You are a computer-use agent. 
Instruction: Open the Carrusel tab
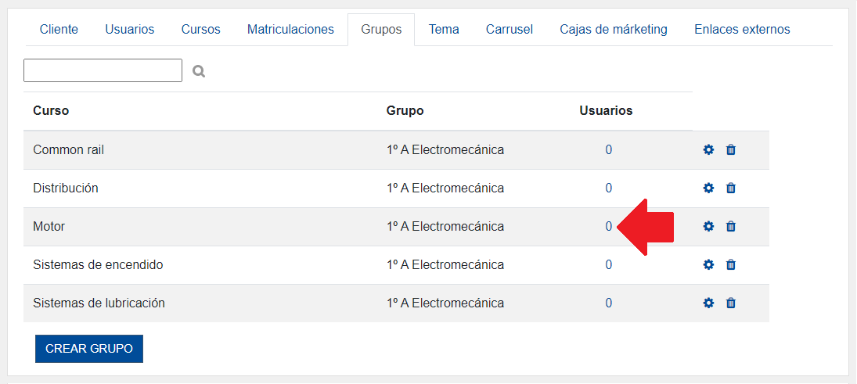point(510,30)
